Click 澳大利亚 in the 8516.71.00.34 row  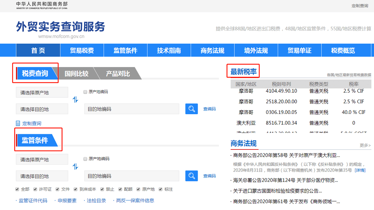click(246, 123)
